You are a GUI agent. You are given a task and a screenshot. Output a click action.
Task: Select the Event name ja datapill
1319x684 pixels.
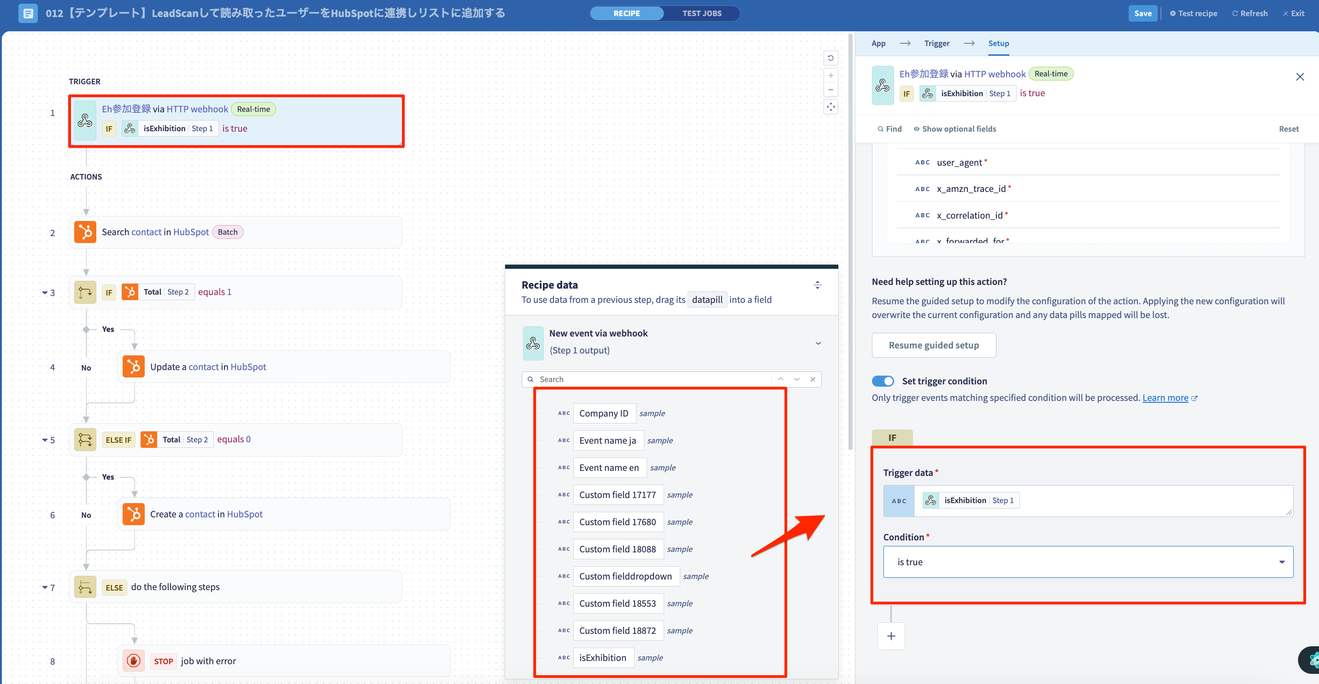click(608, 440)
